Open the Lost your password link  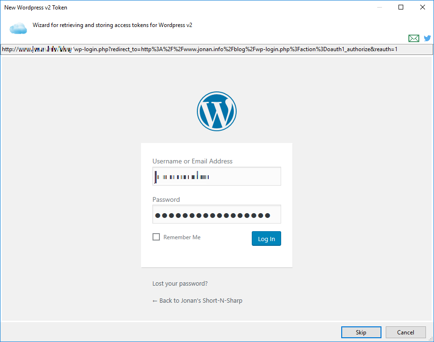pos(180,284)
